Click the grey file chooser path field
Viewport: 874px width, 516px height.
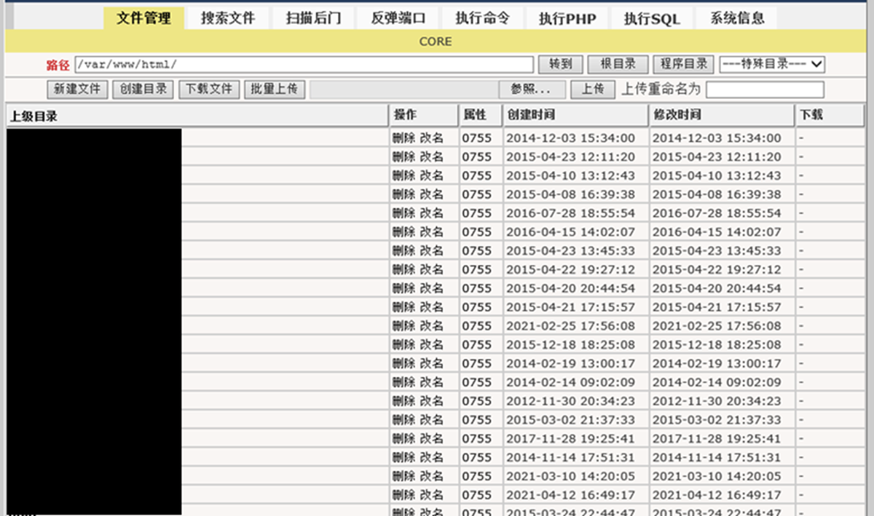point(403,89)
